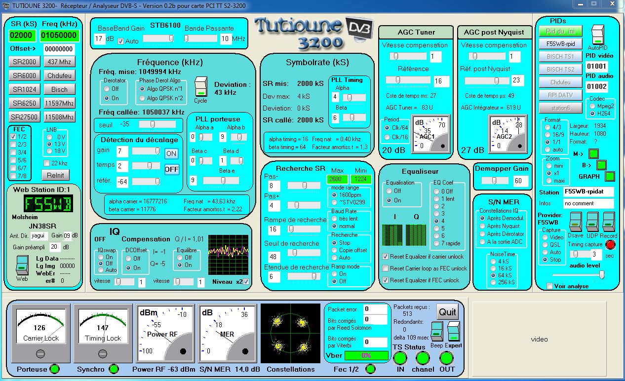Click the Bisch preset button
Image resolution: width=625 pixels, height=381 pixels.
[x=59, y=89]
